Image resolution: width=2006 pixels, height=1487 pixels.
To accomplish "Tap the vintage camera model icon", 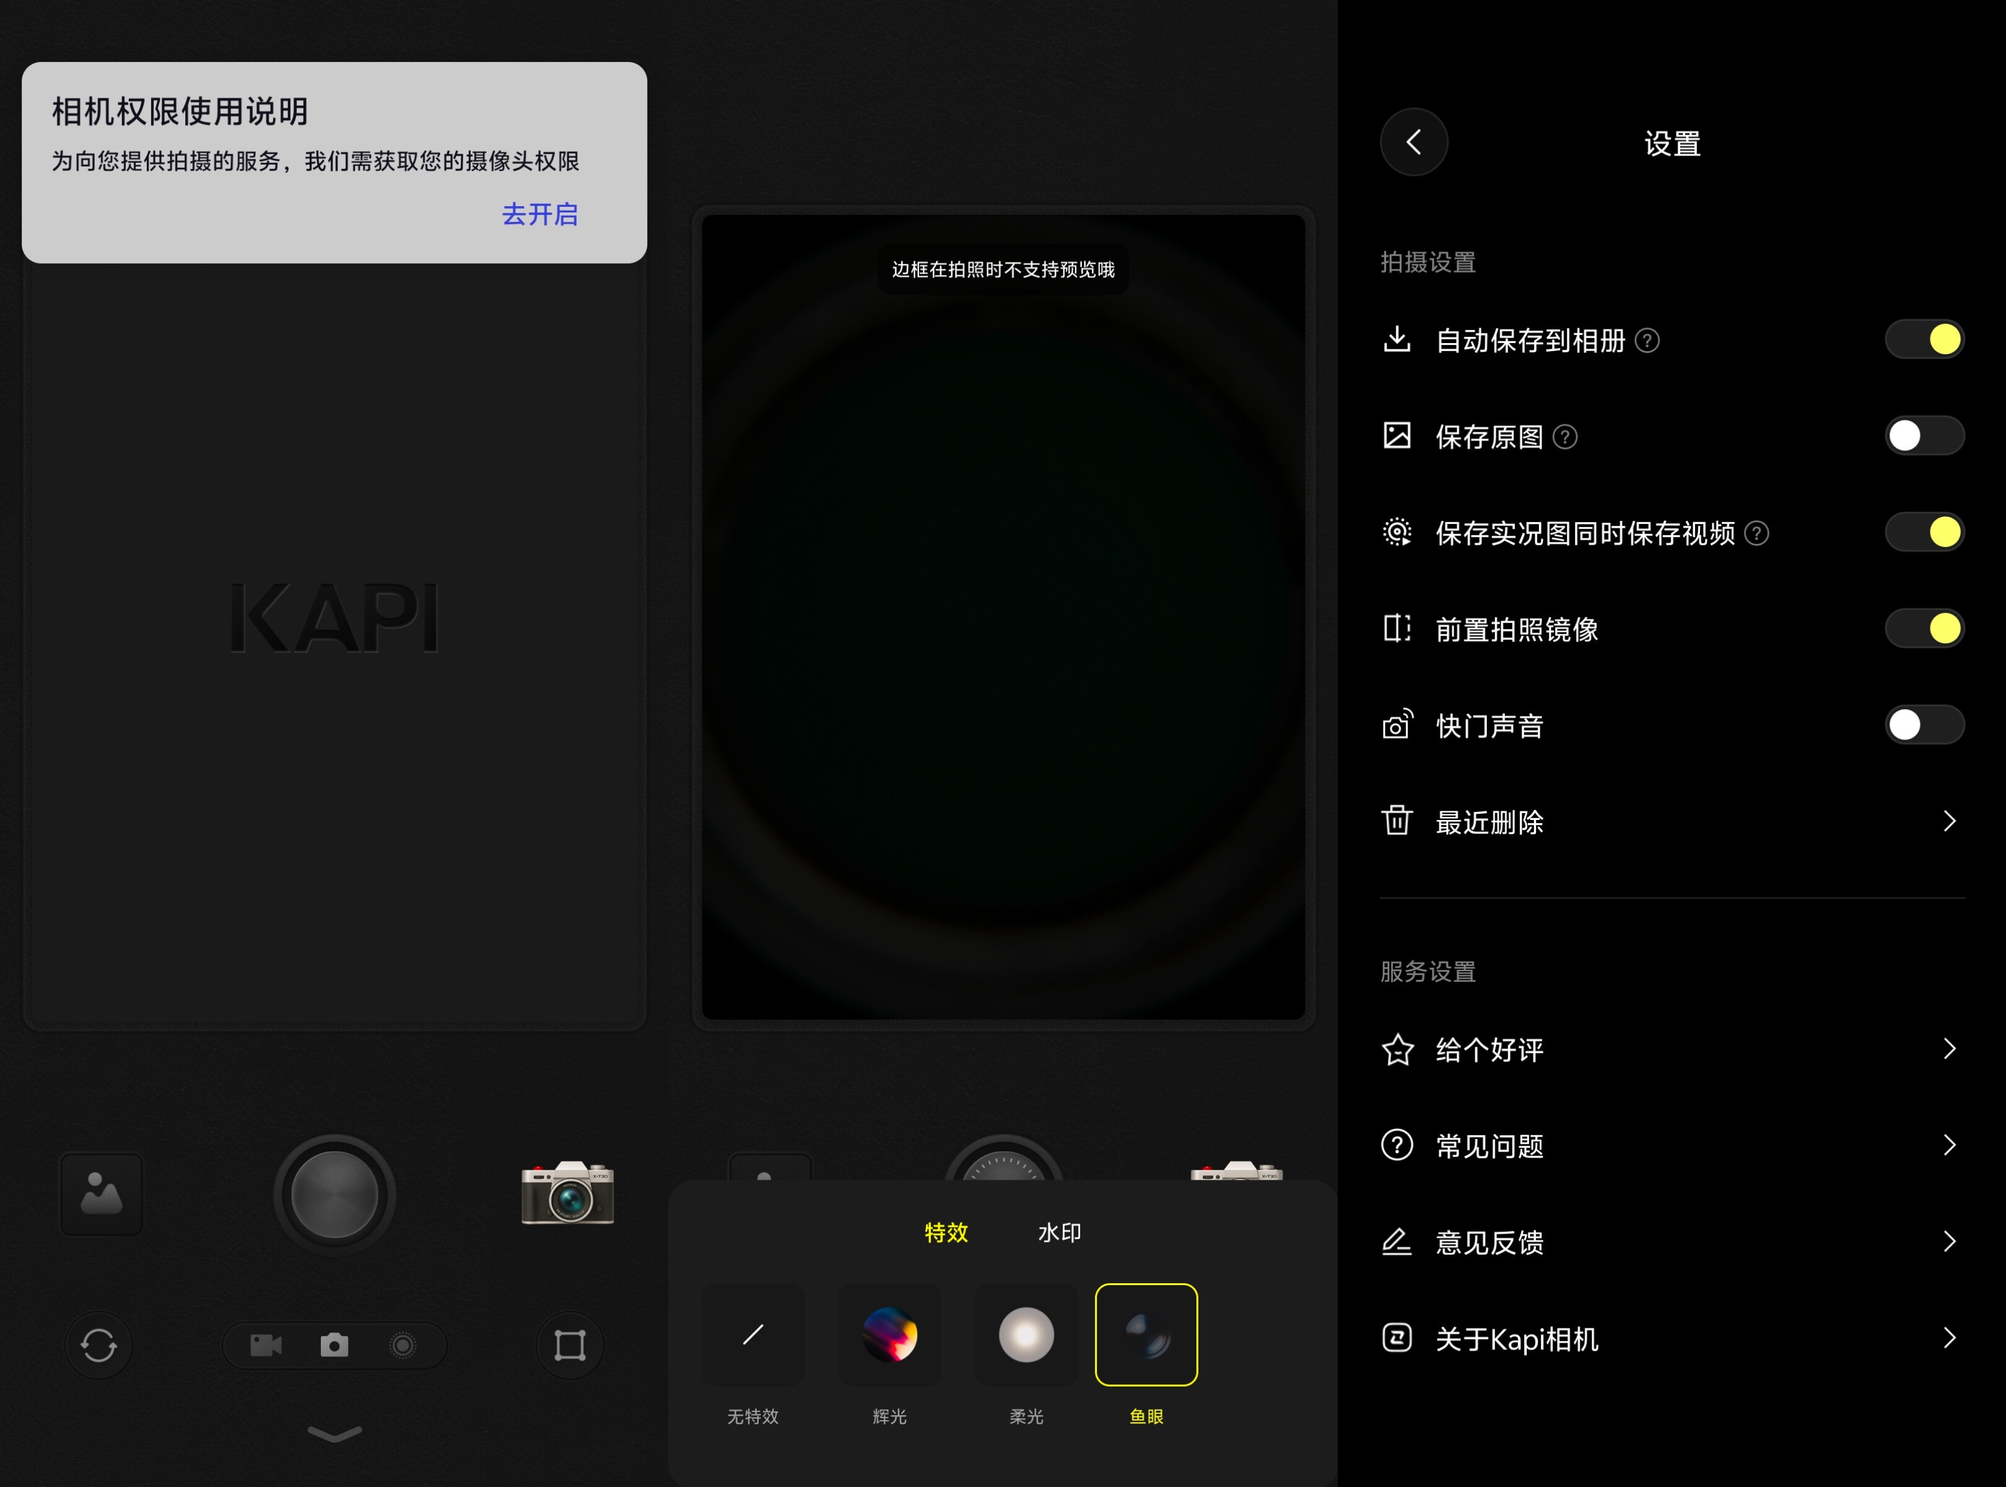I will point(567,1193).
